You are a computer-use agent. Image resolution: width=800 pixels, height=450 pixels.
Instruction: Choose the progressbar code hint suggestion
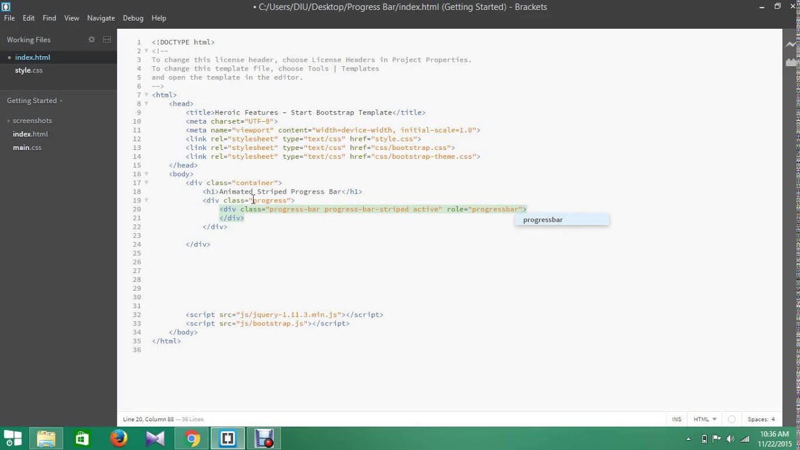click(x=562, y=219)
